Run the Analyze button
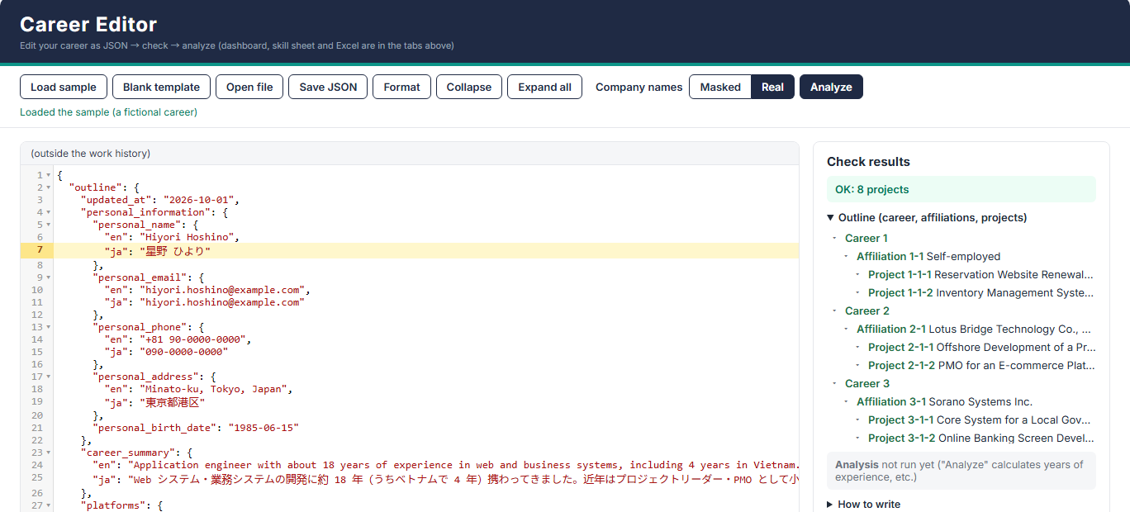The width and height of the screenshot is (1130, 512). coord(831,87)
